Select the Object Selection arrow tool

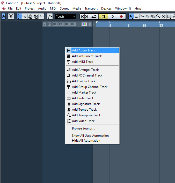pos(131,17)
